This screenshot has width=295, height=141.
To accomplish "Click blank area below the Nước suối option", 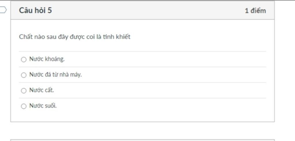I will [x=142, y=117].
